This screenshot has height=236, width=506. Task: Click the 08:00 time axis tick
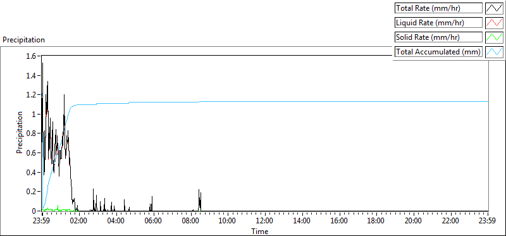click(191, 221)
